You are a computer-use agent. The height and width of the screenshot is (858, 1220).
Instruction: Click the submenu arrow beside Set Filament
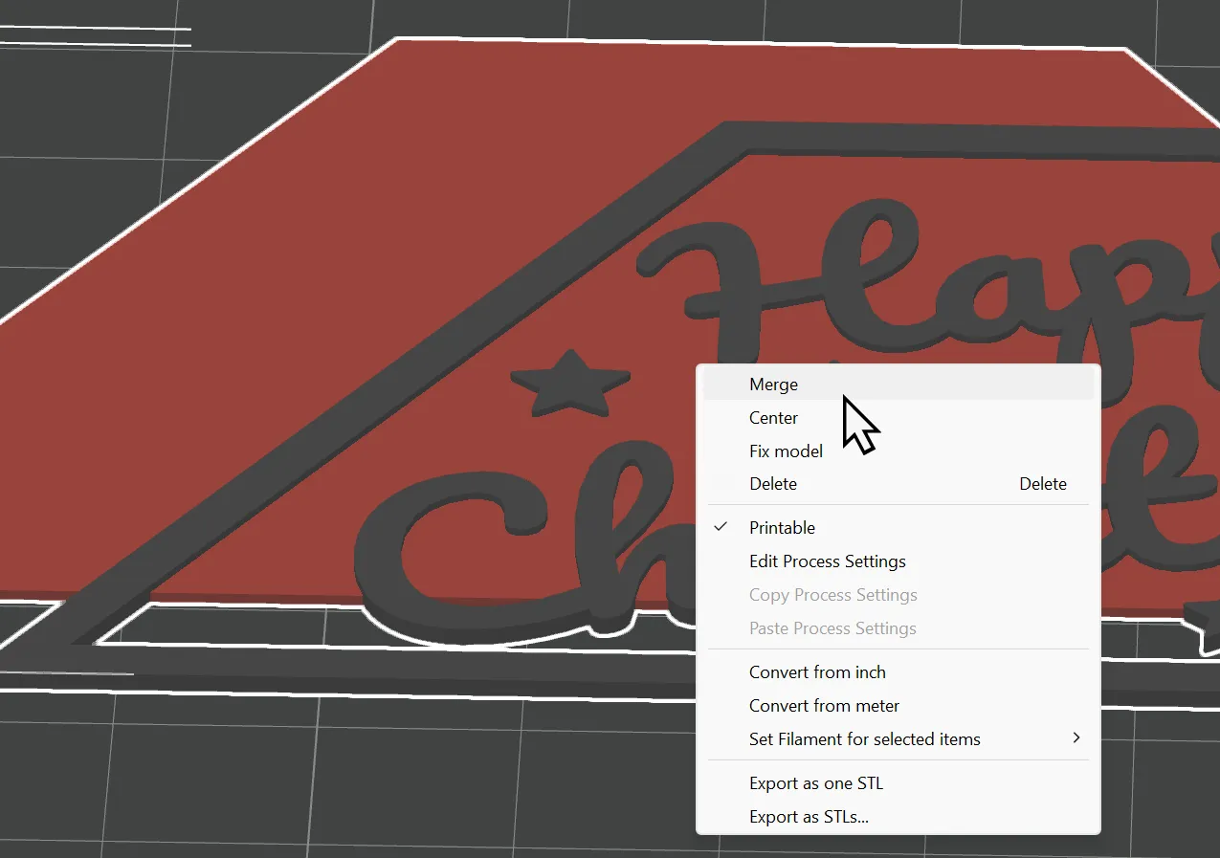(1076, 738)
